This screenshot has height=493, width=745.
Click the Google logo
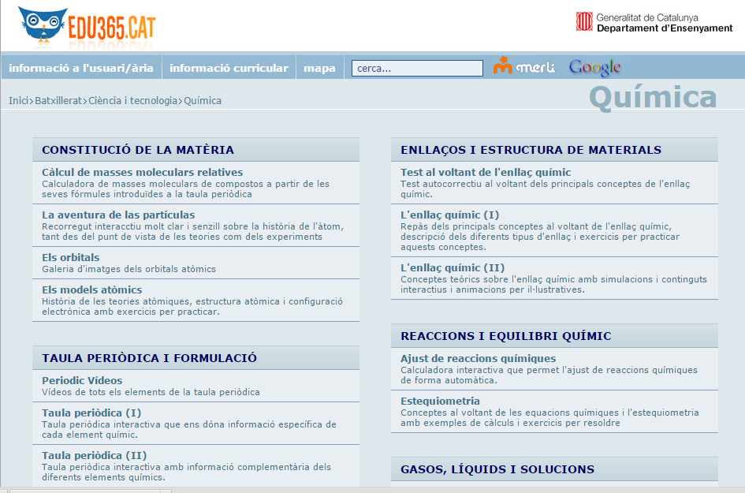[x=594, y=67]
